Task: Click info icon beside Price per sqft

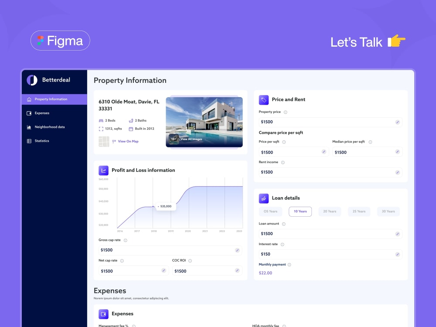Action: click(x=284, y=142)
